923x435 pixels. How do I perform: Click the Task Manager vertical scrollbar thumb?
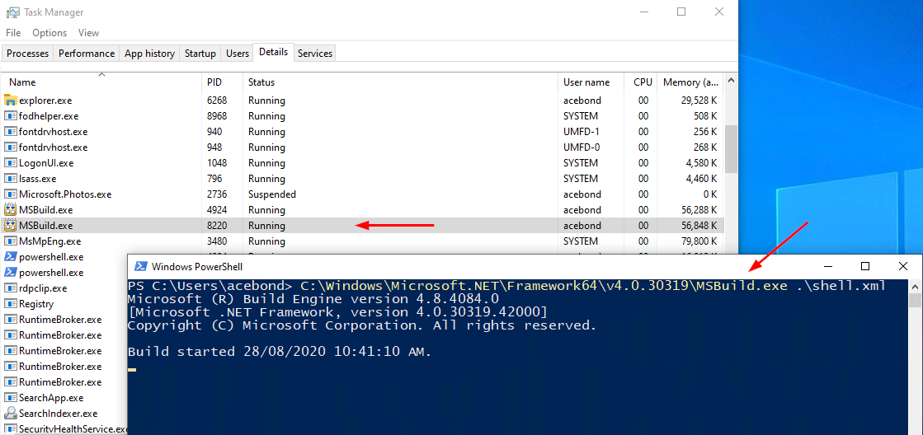pyautogui.click(x=731, y=149)
